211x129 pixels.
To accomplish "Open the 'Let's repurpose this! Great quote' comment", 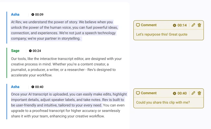I will [162, 35].
